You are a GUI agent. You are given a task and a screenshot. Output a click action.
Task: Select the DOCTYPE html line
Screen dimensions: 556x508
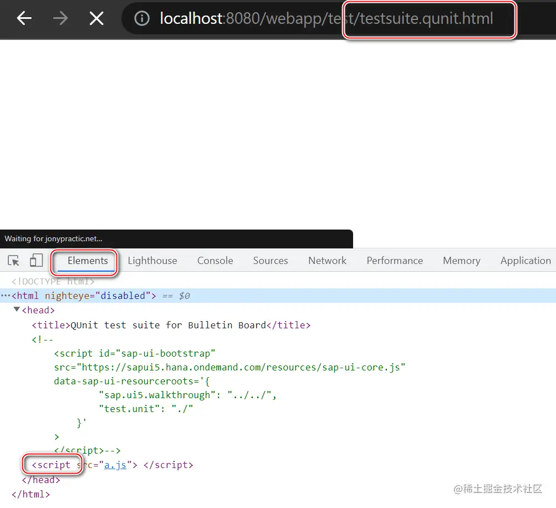53,281
